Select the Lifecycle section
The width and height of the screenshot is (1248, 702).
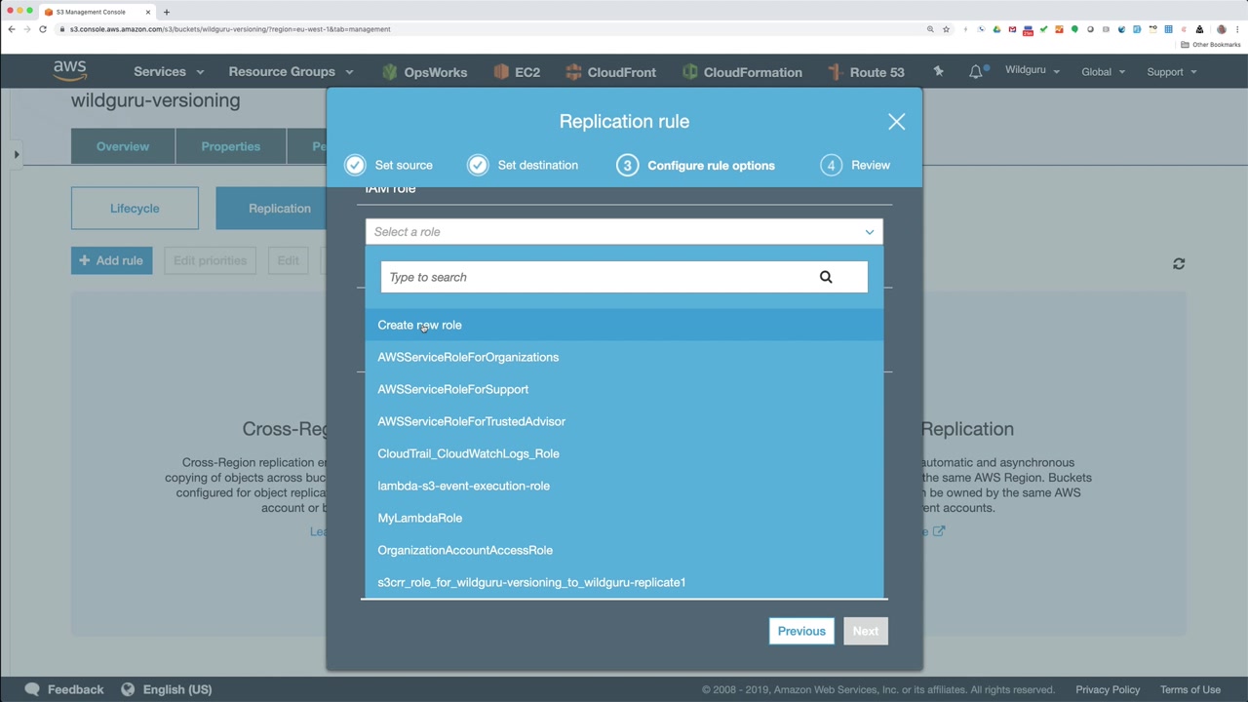[135, 209]
